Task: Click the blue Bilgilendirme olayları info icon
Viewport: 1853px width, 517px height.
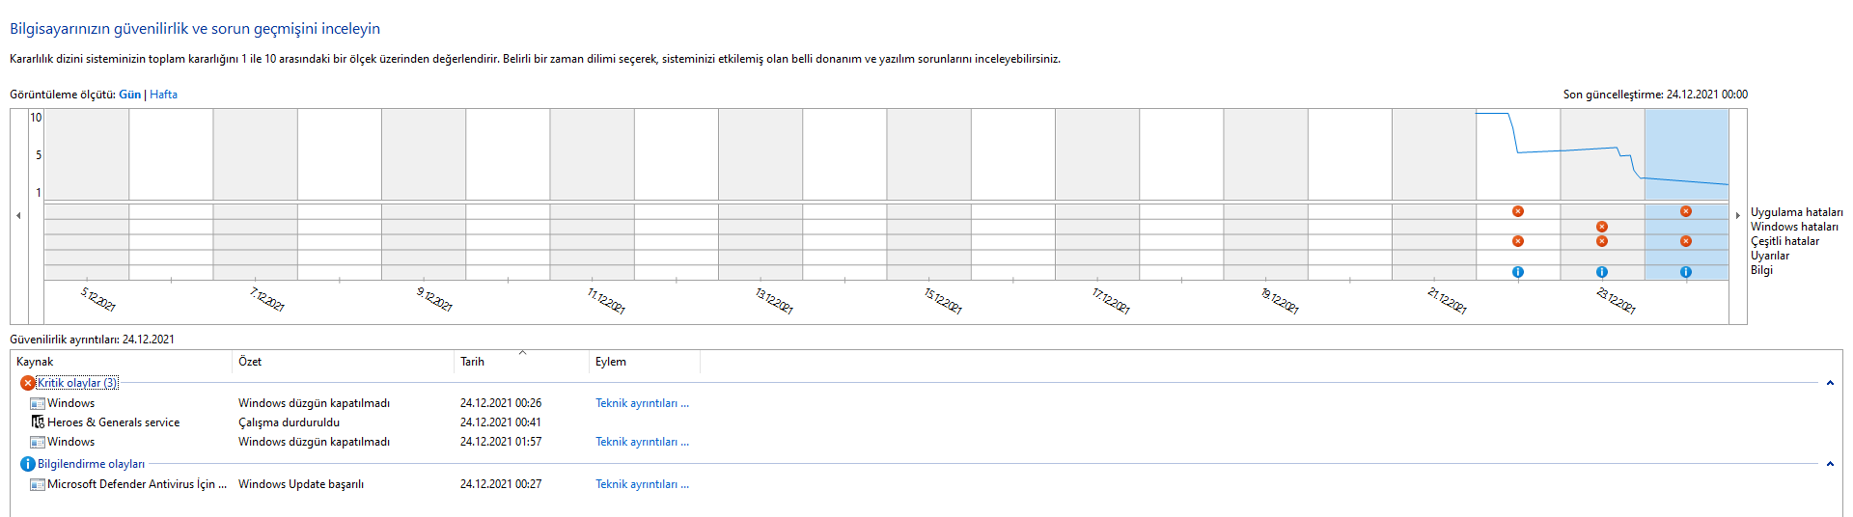Action: click(27, 464)
